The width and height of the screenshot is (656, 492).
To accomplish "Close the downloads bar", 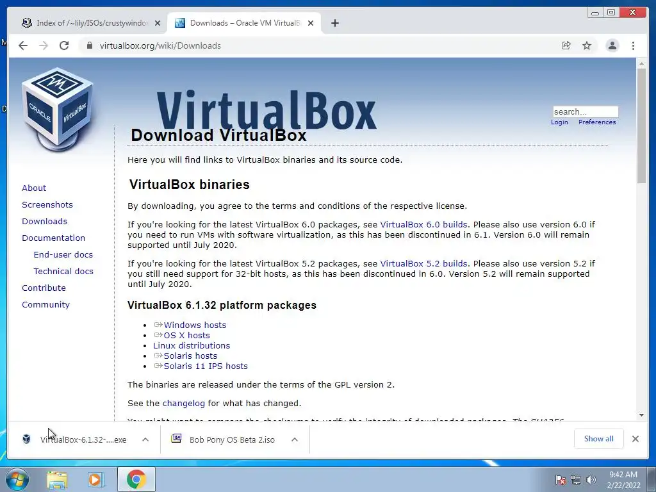I will click(x=635, y=439).
